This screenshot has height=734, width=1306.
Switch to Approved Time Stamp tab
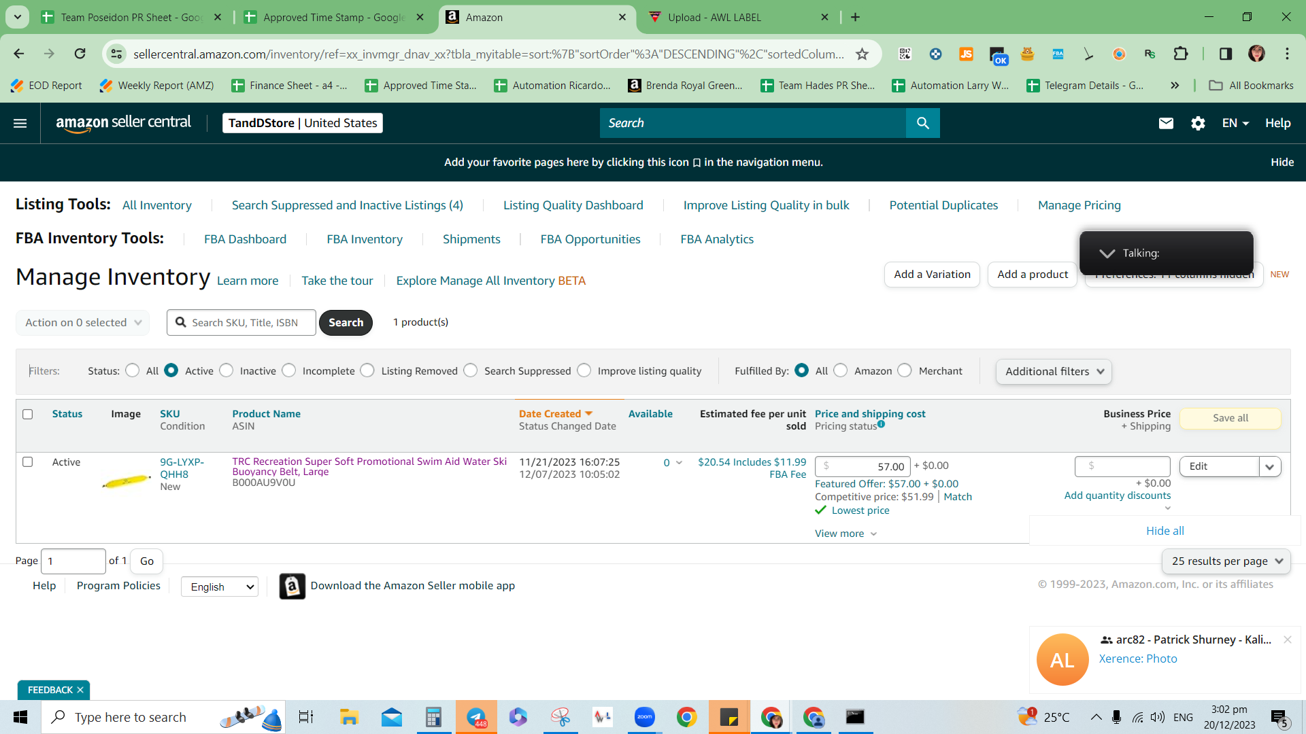click(334, 17)
